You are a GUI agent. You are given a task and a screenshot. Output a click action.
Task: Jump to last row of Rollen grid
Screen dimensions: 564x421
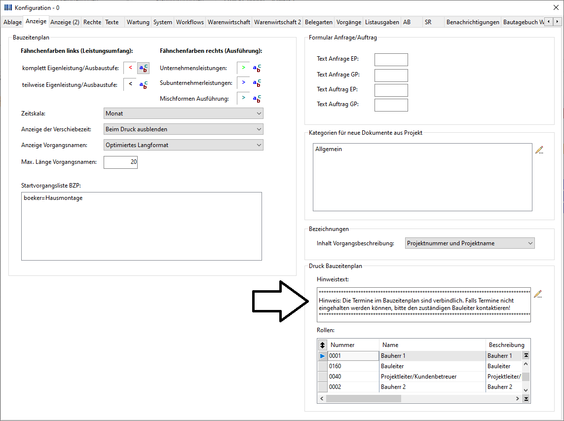pos(526,399)
